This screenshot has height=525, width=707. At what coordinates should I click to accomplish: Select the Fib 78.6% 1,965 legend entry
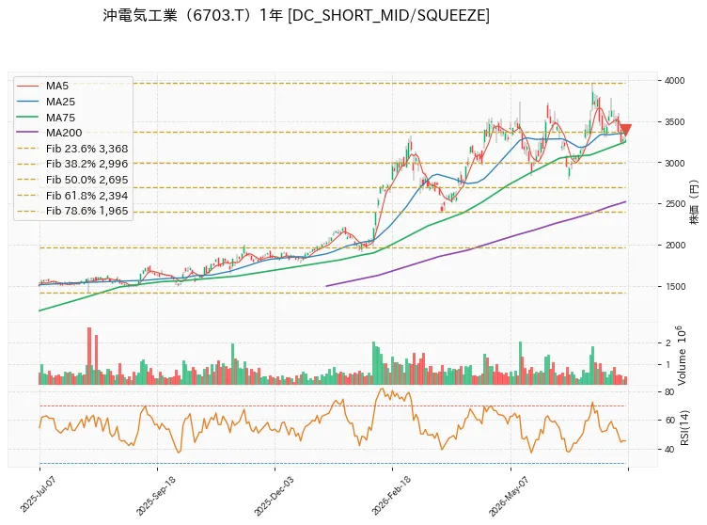point(72,211)
